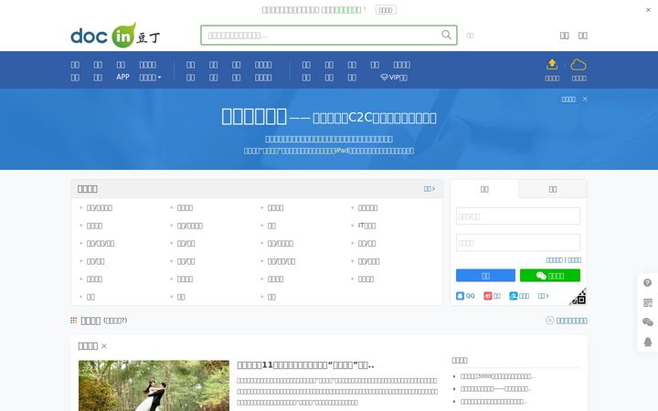This screenshot has height=411, width=658.
Task: Expand the dropdown arrow menu beside APP
Action: (x=150, y=77)
